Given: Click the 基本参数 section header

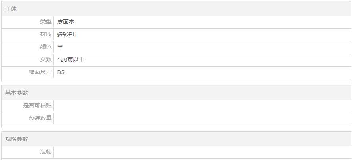Looking at the screenshot, I should 17,93.
